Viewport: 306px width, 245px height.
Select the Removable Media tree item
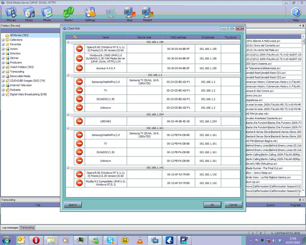20,76
